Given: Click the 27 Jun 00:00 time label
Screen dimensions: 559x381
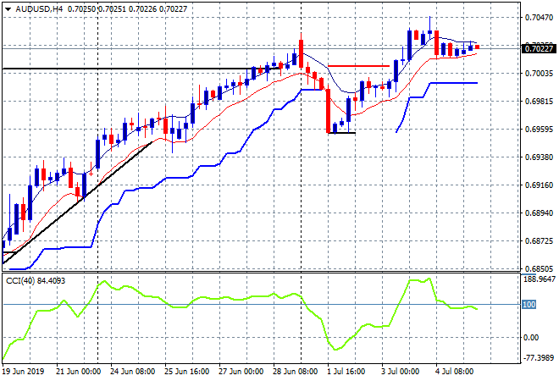Looking at the screenshot, I should click(x=241, y=372).
